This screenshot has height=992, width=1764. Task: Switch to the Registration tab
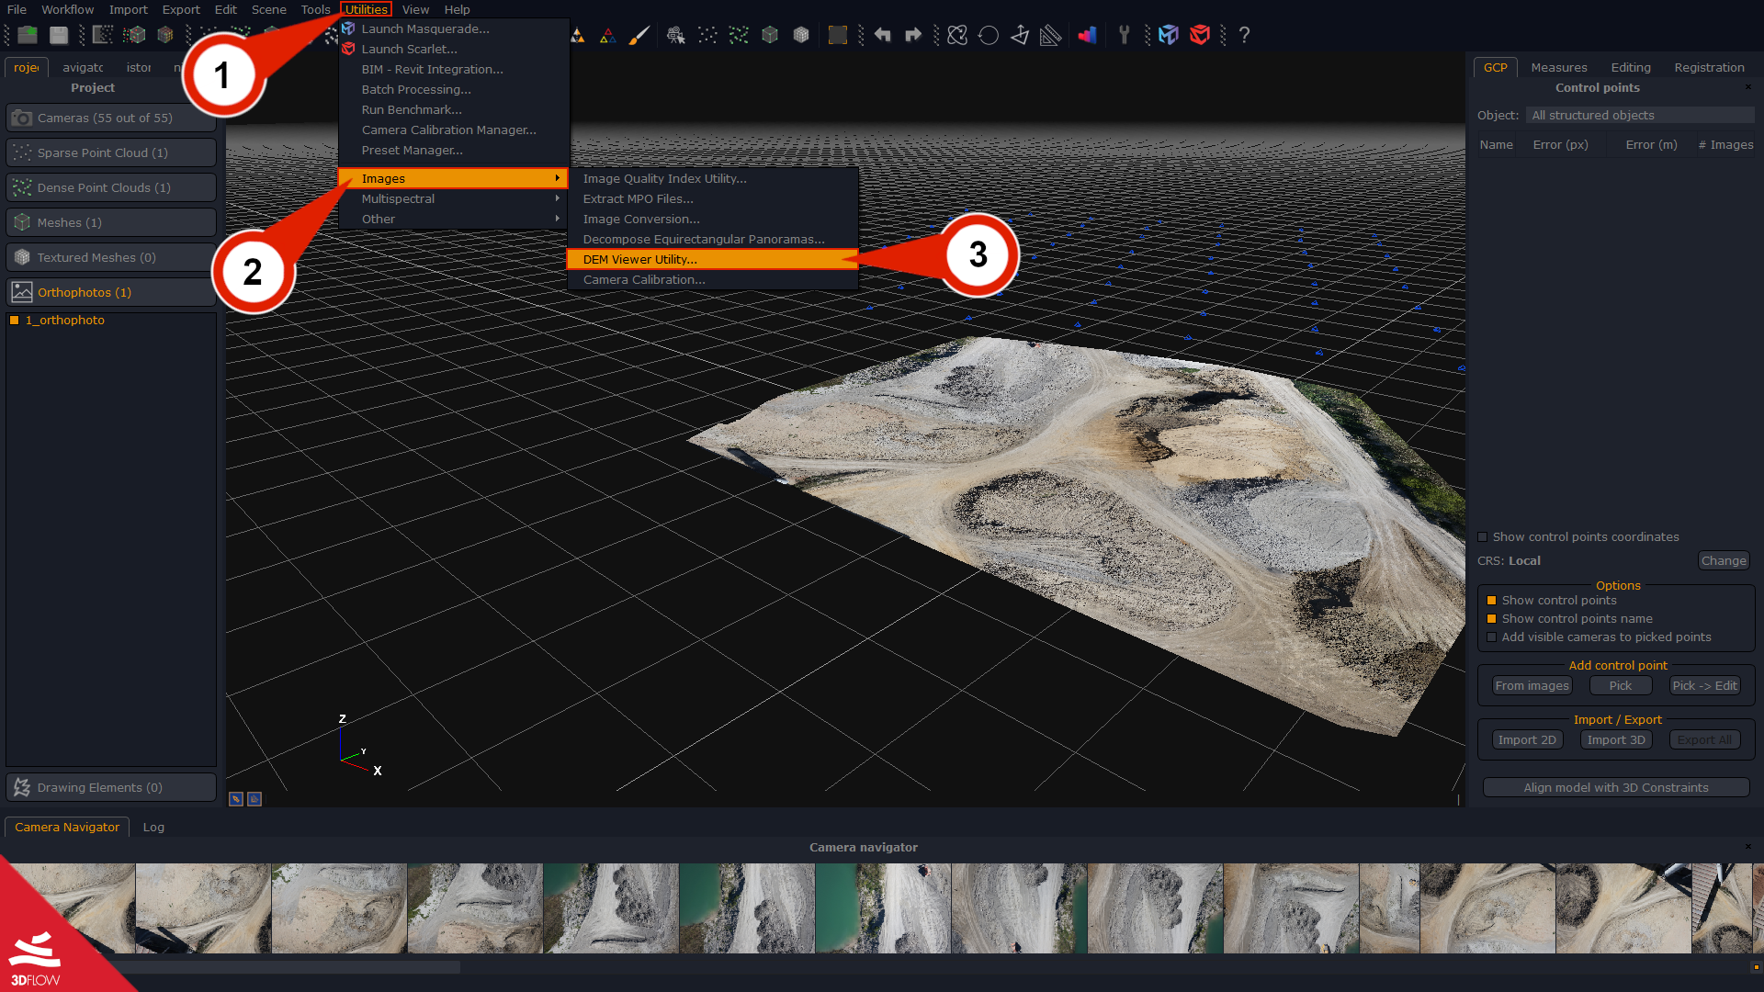point(1709,67)
